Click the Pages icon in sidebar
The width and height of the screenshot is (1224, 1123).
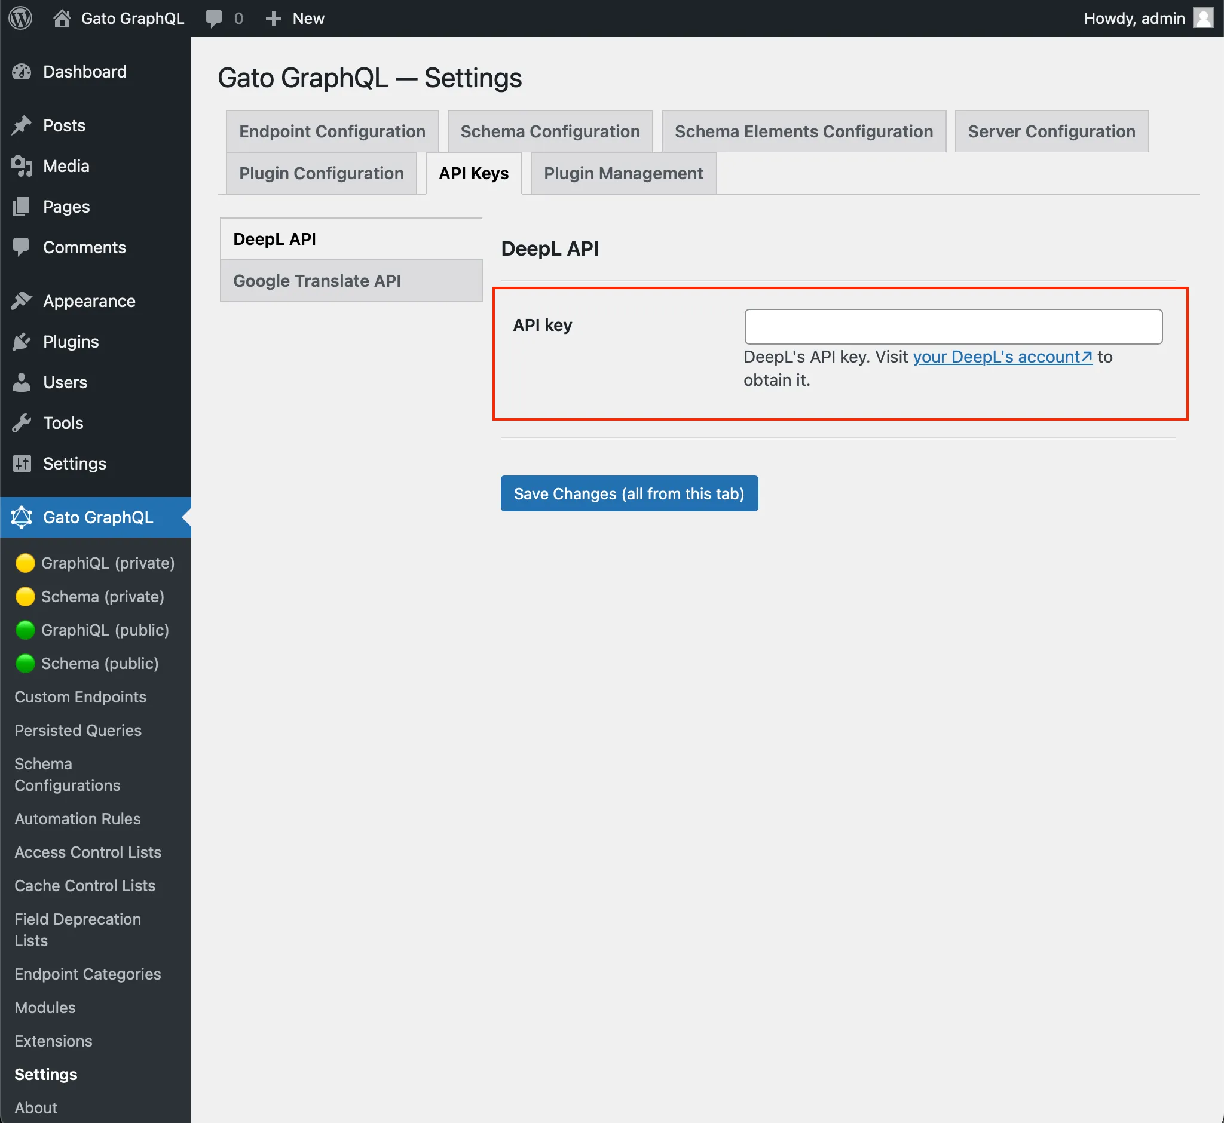click(22, 207)
